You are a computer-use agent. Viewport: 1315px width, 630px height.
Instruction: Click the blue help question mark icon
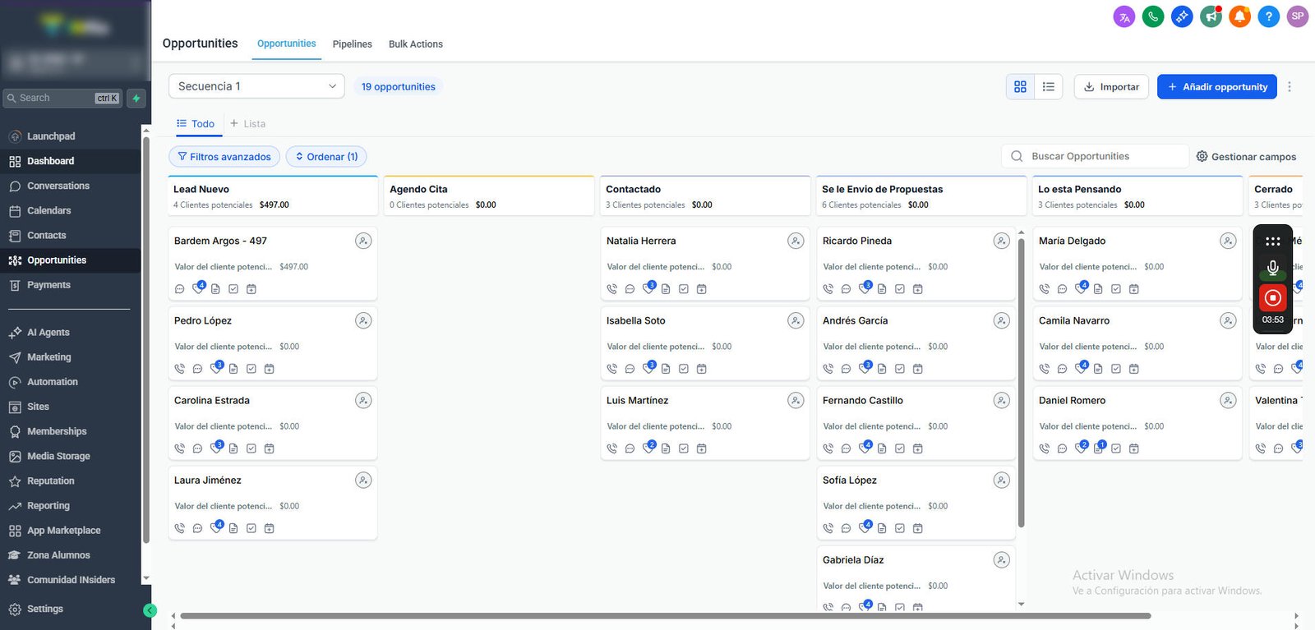click(x=1268, y=16)
